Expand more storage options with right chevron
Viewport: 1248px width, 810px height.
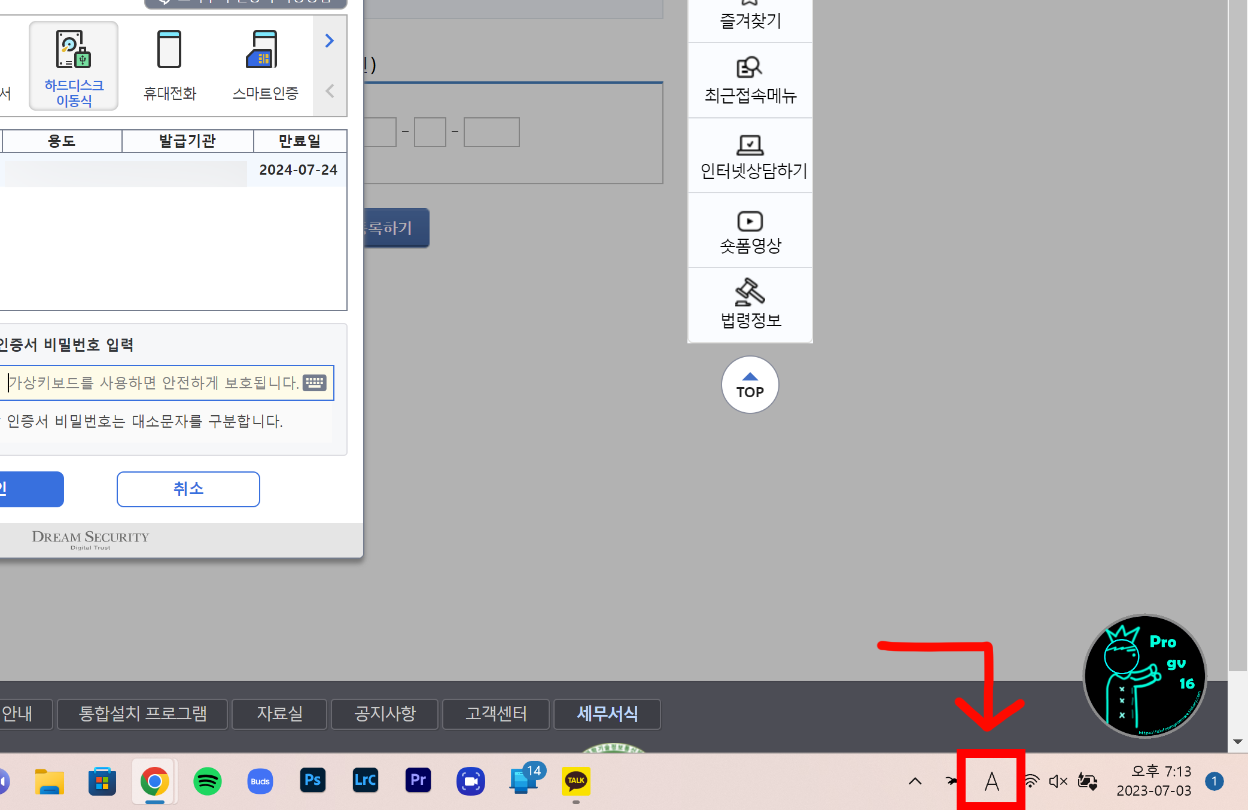pos(330,41)
